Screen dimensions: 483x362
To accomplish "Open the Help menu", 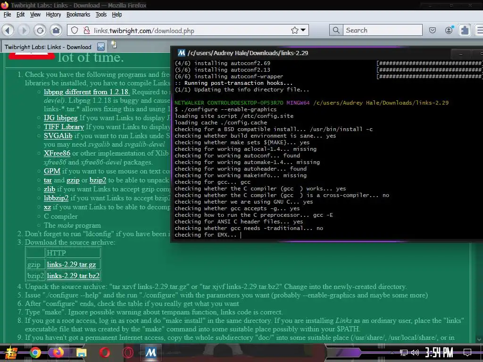I will [117, 15].
